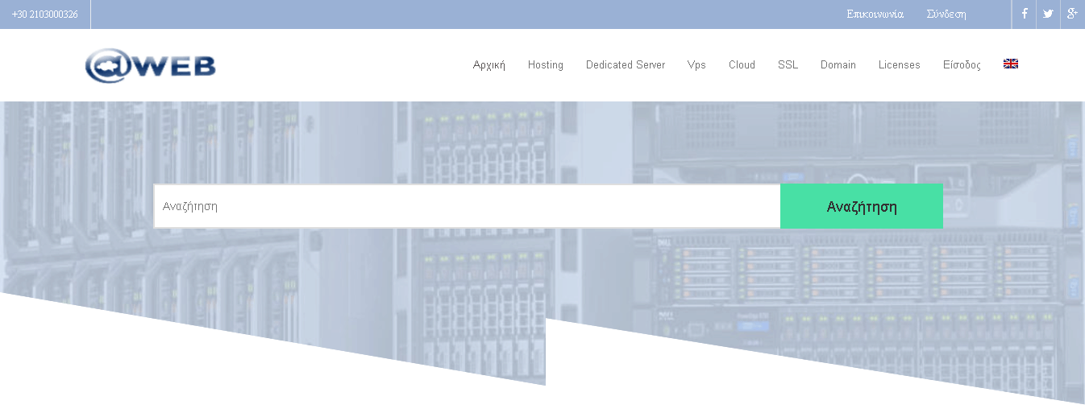The image size is (1085, 413).
Task: Select the Vps menu item
Action: (696, 65)
